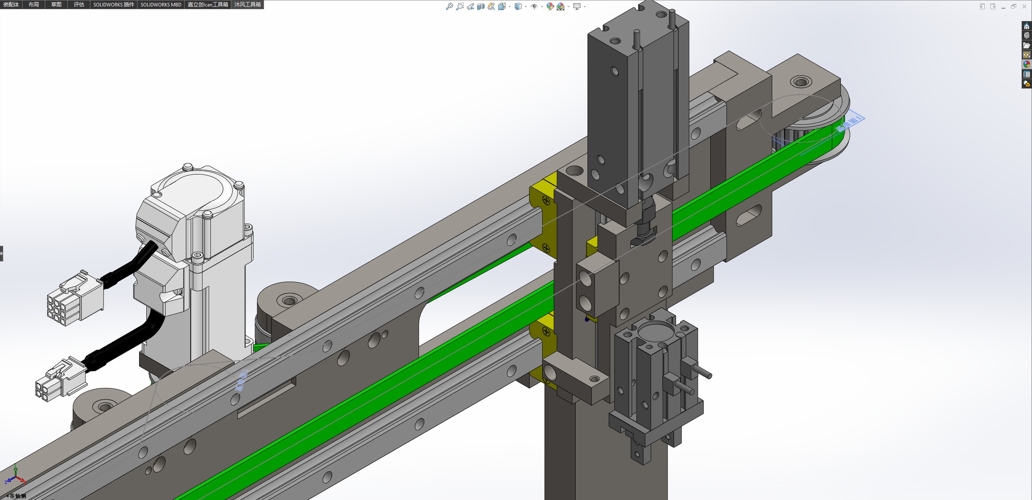Select the Zoom to Area tool

tap(460, 6)
